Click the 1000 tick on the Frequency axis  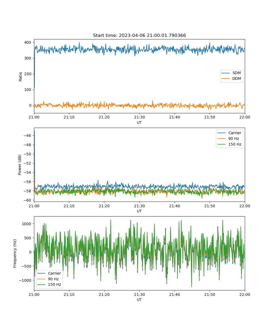pos(27,224)
